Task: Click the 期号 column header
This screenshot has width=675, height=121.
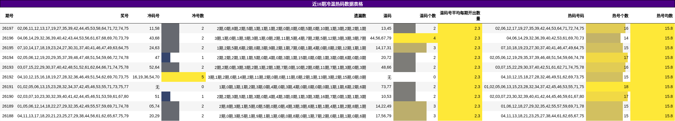Action: (x=9, y=16)
